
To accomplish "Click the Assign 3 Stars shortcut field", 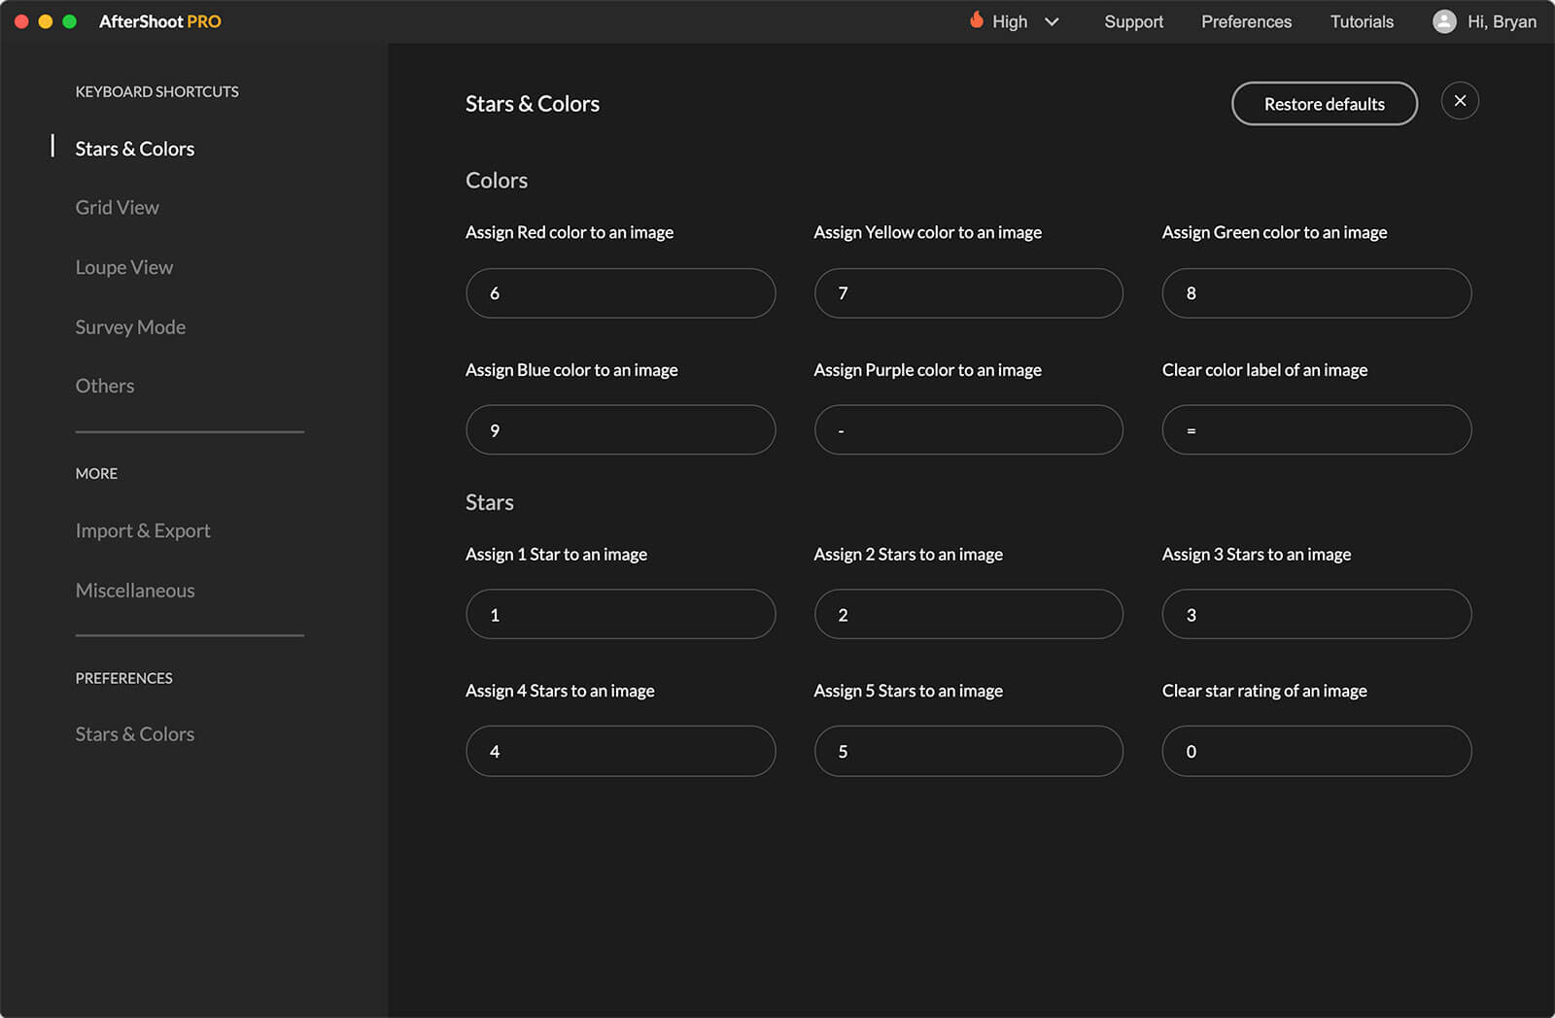I will [x=1316, y=615].
